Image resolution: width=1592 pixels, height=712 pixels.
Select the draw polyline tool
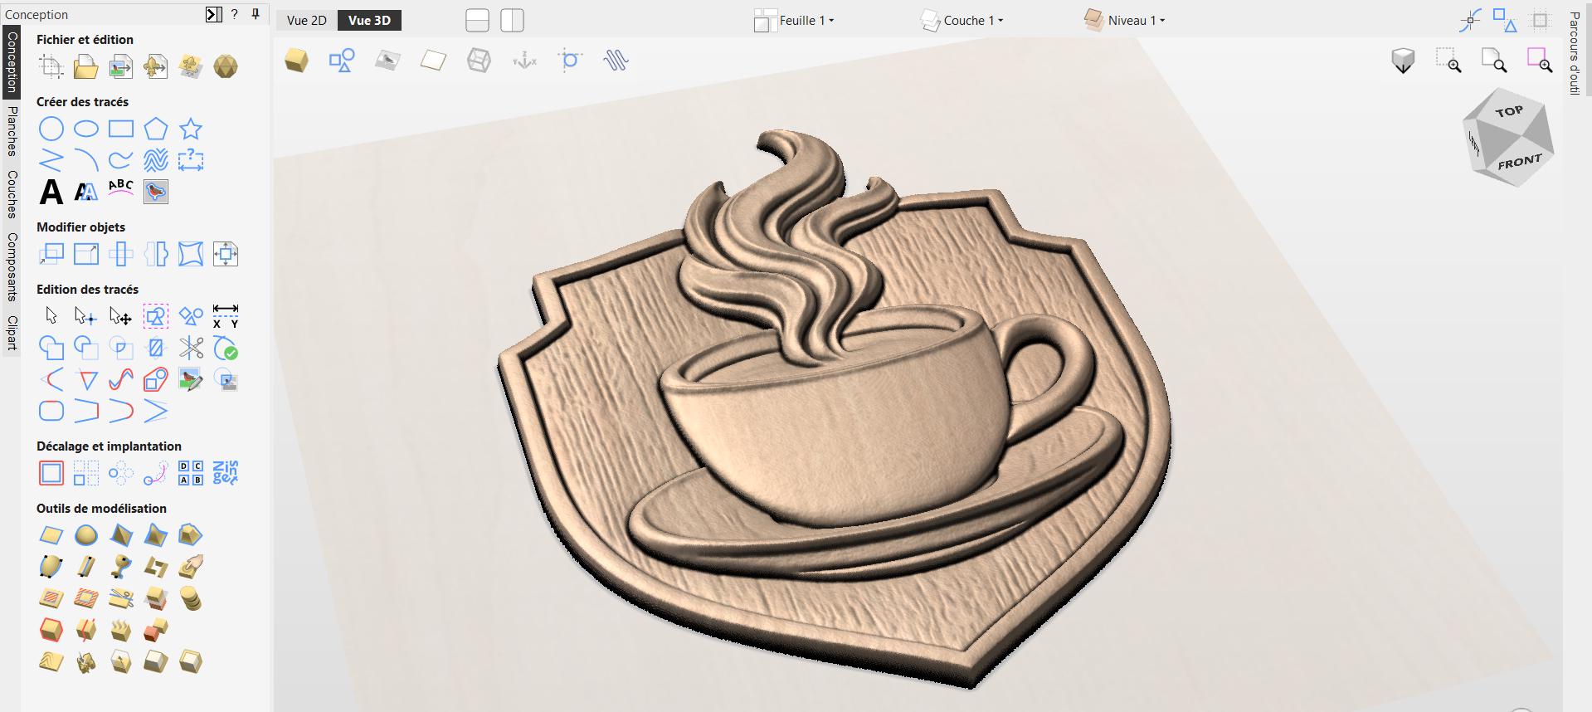click(x=51, y=159)
